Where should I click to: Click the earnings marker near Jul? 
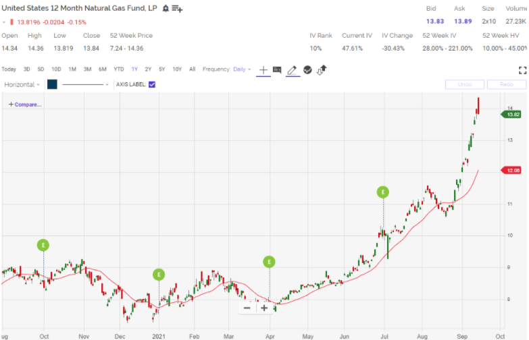point(383,192)
